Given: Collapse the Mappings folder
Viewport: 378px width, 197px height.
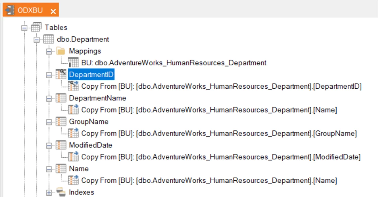Looking at the screenshot, I should (x=49, y=51).
